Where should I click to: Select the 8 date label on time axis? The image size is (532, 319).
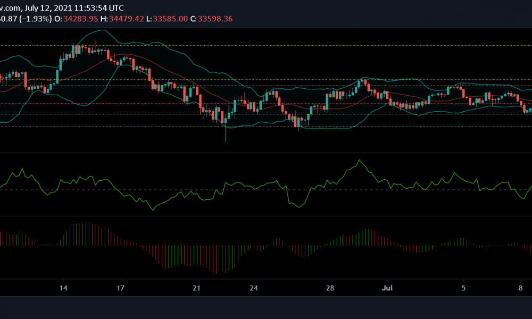pyautogui.click(x=520, y=288)
